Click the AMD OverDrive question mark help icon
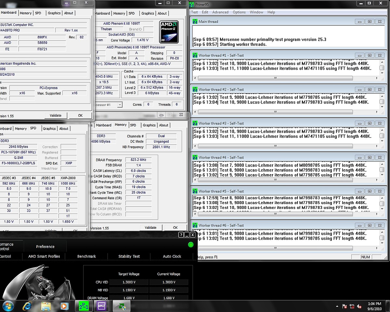This screenshot has width=390, height=312. (x=181, y=235)
